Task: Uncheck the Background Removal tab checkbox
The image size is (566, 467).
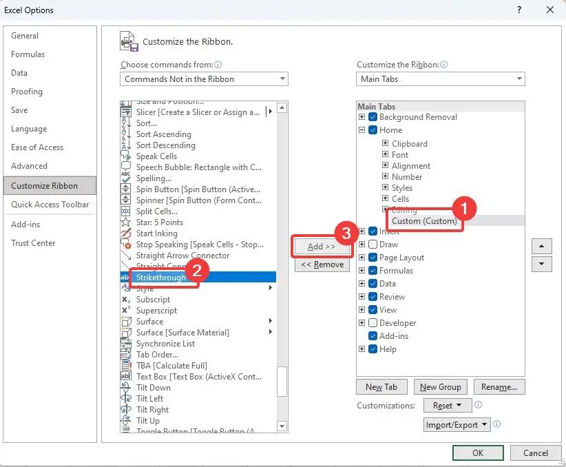Action: 373,117
